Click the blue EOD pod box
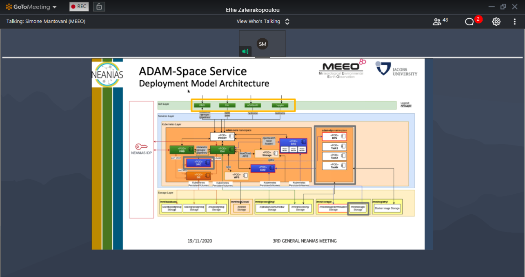The width and height of the screenshot is (525, 277). pos(263,168)
